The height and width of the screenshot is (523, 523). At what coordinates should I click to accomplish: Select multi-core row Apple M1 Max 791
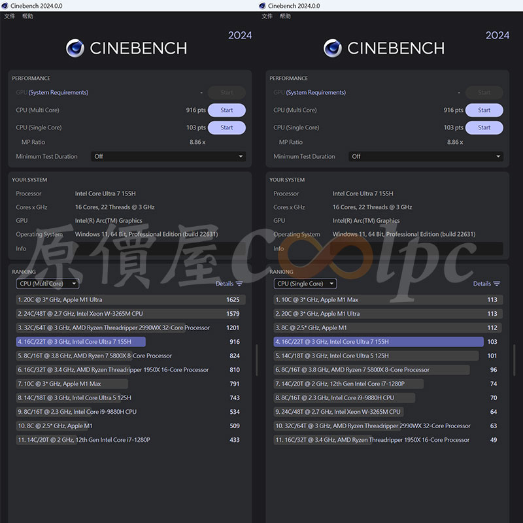[x=131, y=384]
